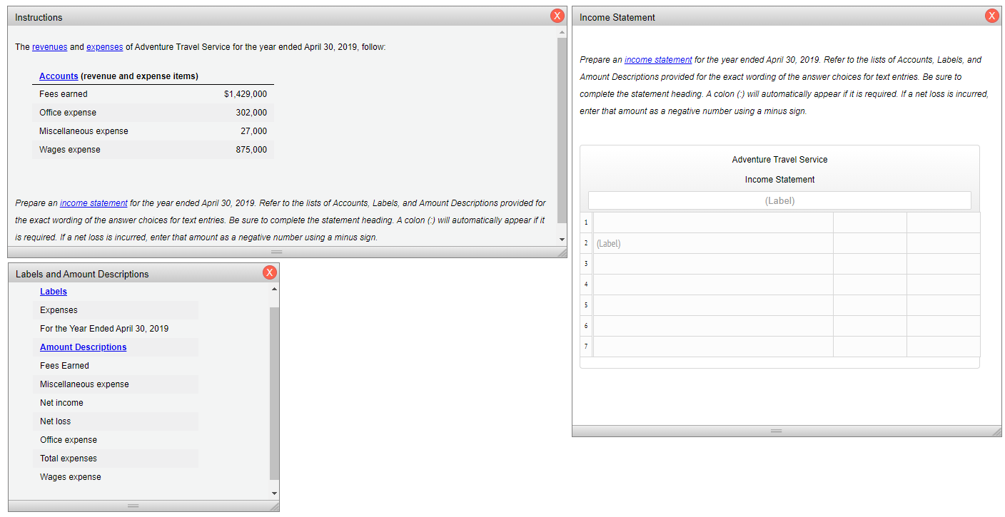The width and height of the screenshot is (1005, 517).
Task: Click the Instructions panel bottom resize handle
Action: tap(277, 252)
